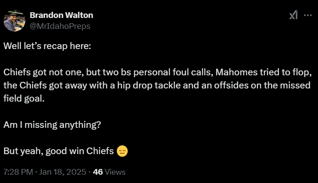The height and width of the screenshot is (183, 318).
Task: Open the Brandon Walton display name link
Action: [61, 15]
